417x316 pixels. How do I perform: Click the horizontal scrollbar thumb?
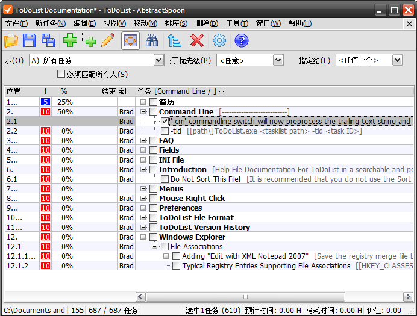pos(245,297)
